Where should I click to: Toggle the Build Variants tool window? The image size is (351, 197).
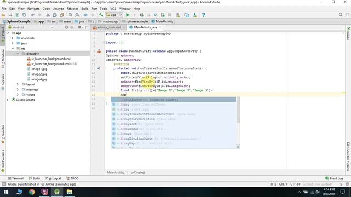tap(3, 161)
